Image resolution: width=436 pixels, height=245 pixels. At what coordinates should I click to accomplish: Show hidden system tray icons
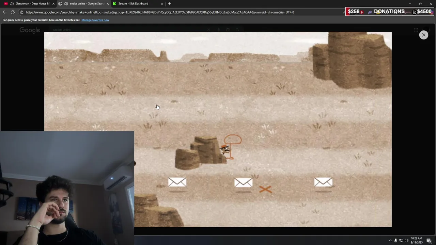390,241
